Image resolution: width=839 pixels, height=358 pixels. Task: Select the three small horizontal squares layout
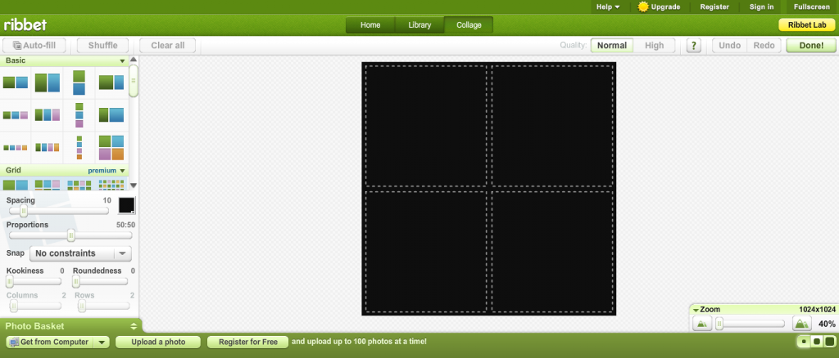15,114
